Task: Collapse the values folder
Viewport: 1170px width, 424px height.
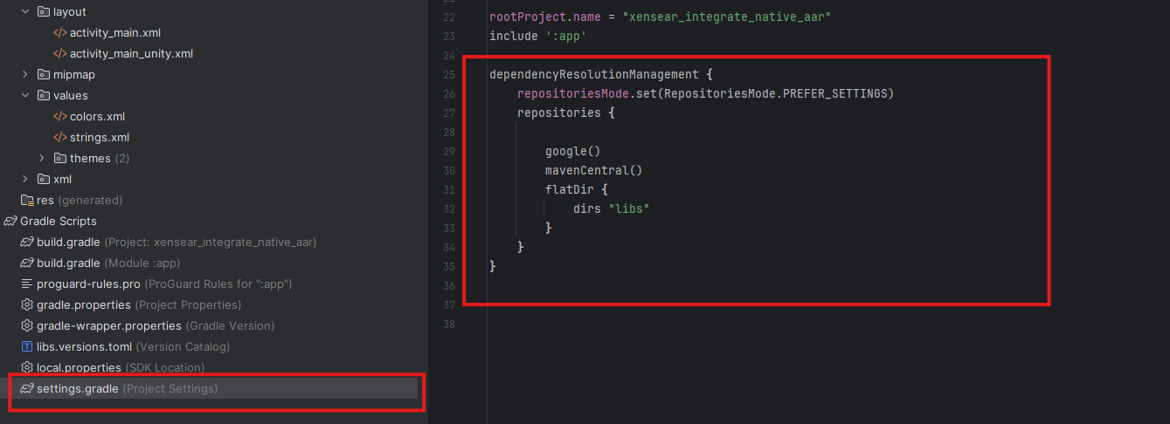Action: point(25,95)
